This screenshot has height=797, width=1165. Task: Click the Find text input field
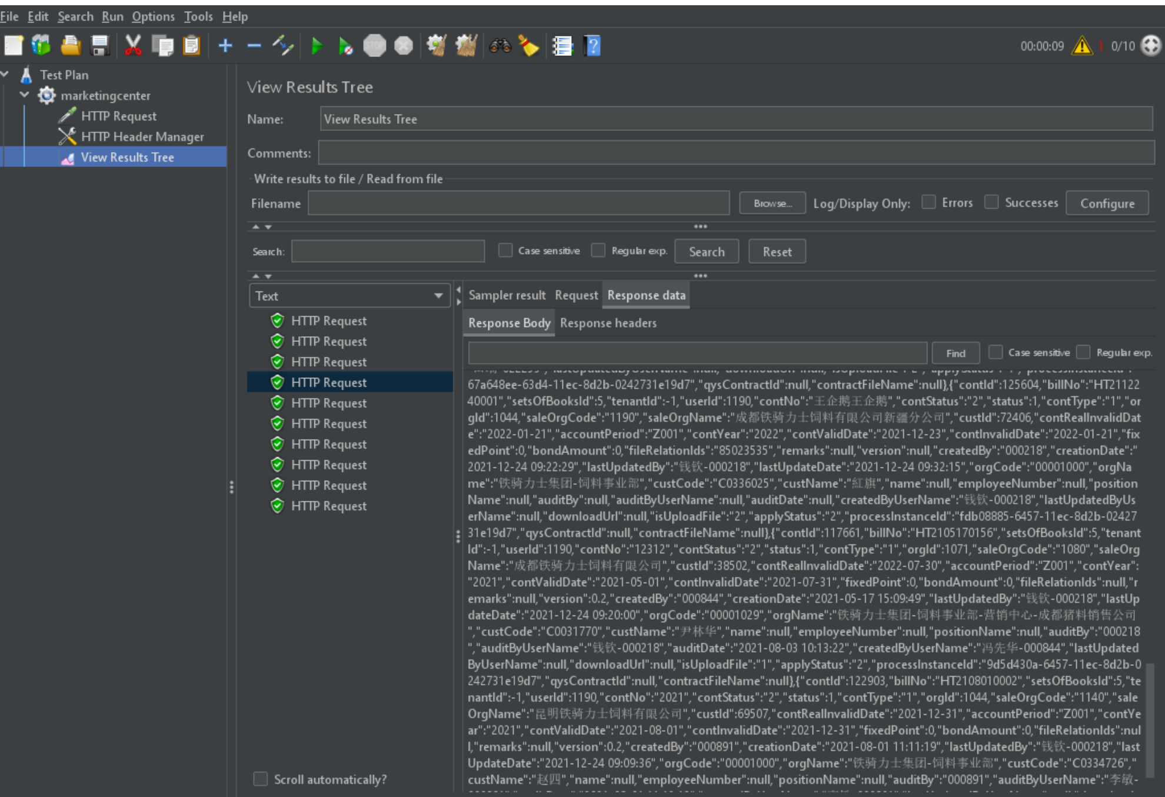pyautogui.click(x=697, y=353)
